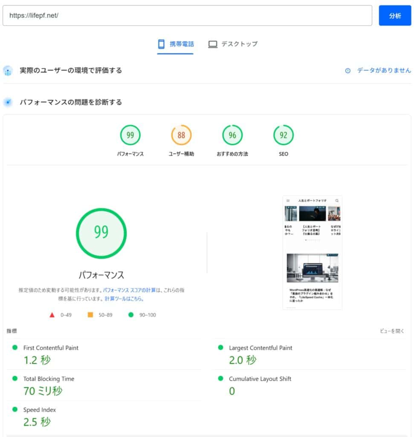Click the URL input field
This screenshot has height=437, width=414.
[188, 16]
